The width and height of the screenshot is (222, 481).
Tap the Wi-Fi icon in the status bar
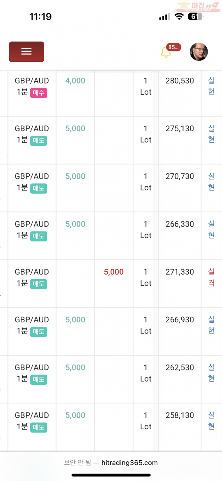point(179,17)
